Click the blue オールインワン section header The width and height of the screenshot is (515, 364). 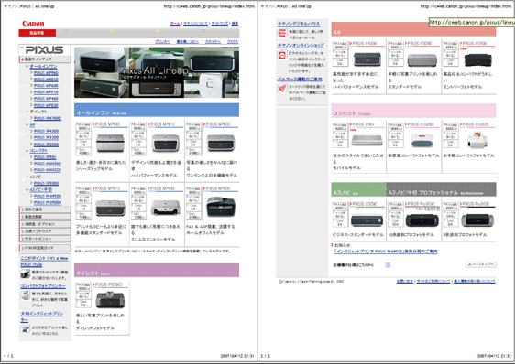pyautogui.click(x=157, y=110)
